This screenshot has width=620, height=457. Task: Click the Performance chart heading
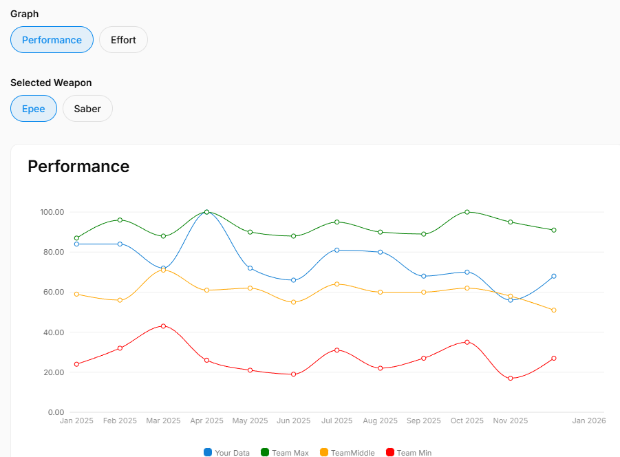(x=78, y=167)
